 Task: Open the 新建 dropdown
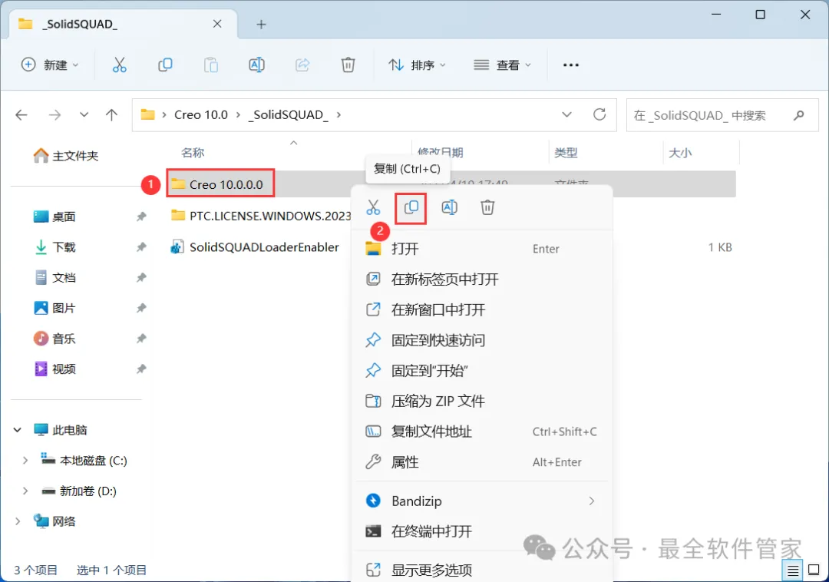[50, 65]
